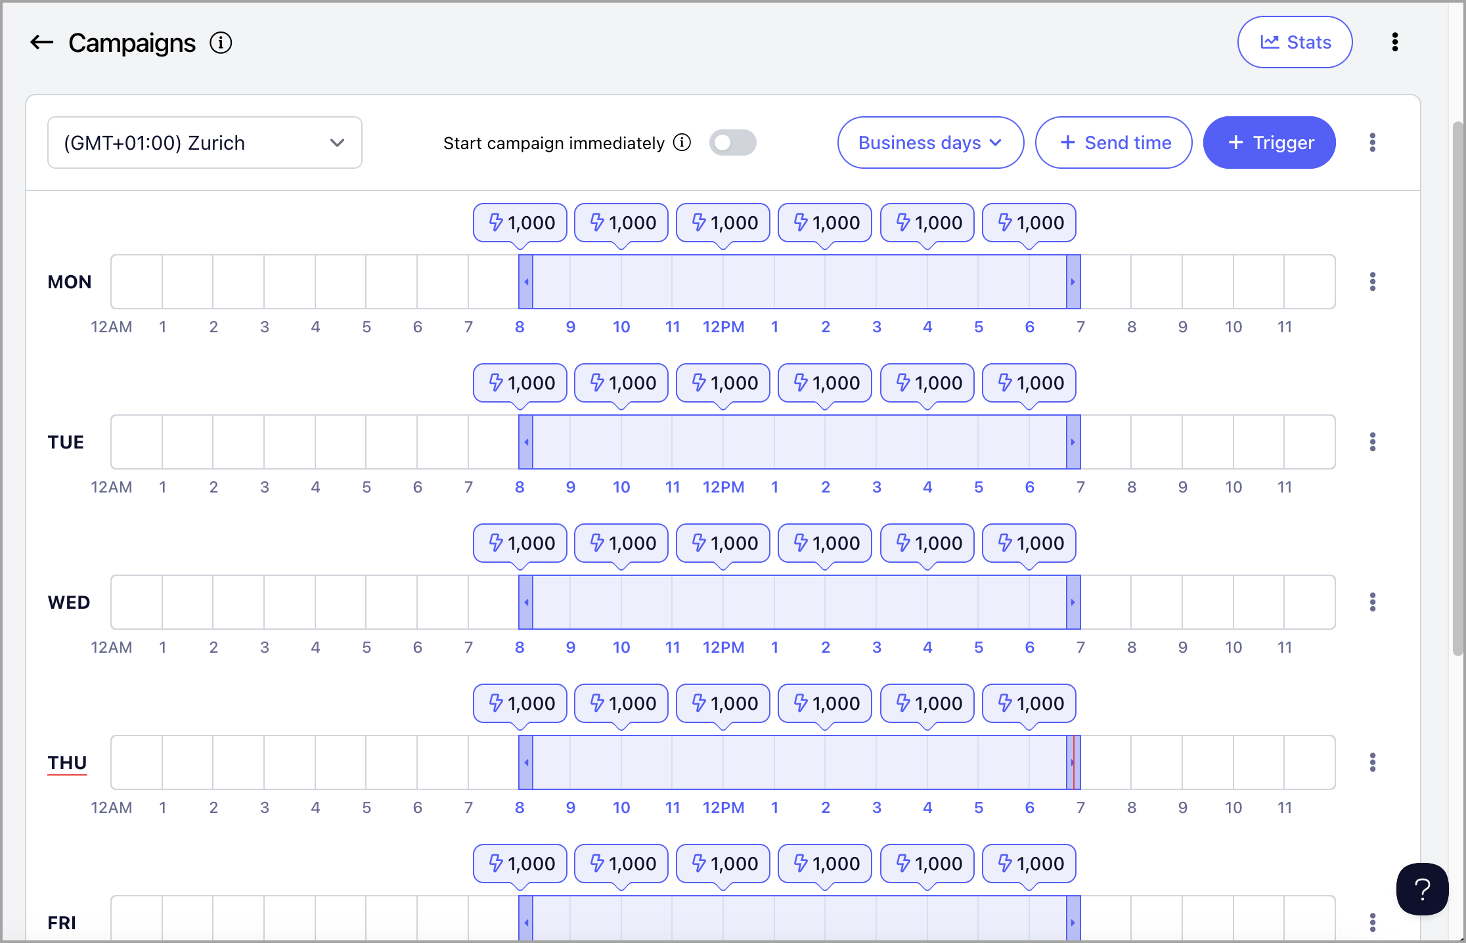Click the Trigger button
The image size is (1466, 943).
point(1270,143)
